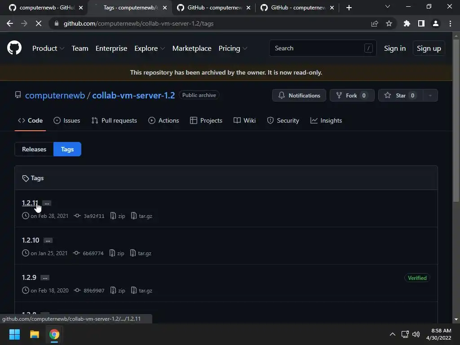Go to Marketplace
Viewport: 460px width, 345px height.
pos(192,48)
